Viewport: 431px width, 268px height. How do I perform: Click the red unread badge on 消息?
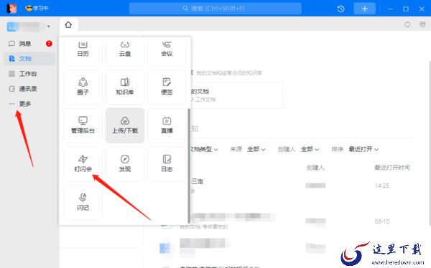(49, 44)
